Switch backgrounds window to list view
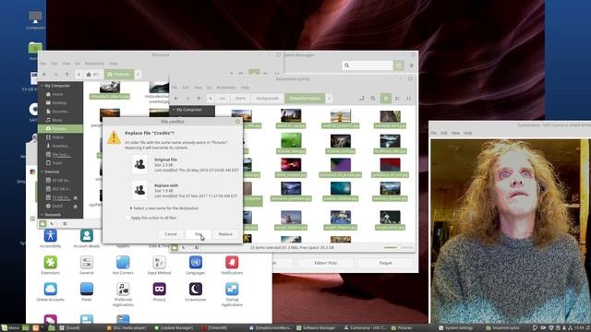 coord(397,99)
